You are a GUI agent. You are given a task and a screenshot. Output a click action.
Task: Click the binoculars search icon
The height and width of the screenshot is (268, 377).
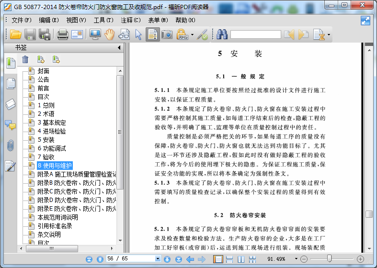coord(221,34)
